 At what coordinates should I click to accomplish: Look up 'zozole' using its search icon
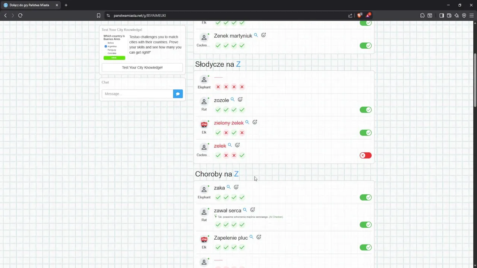(x=233, y=99)
